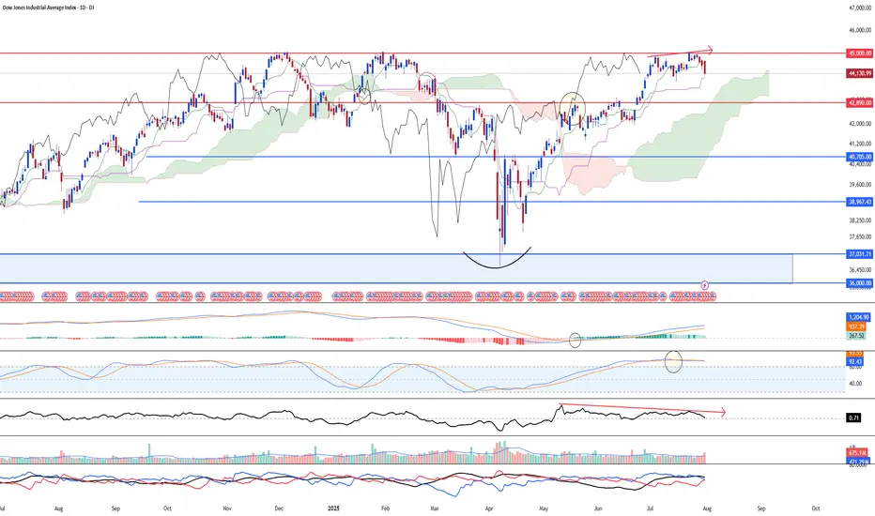Click the 675.1M volume value label

[x=857, y=452]
